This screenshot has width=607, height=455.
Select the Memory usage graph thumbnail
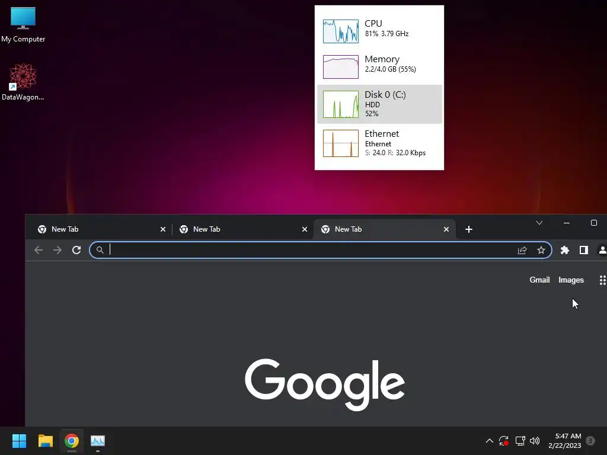point(341,66)
